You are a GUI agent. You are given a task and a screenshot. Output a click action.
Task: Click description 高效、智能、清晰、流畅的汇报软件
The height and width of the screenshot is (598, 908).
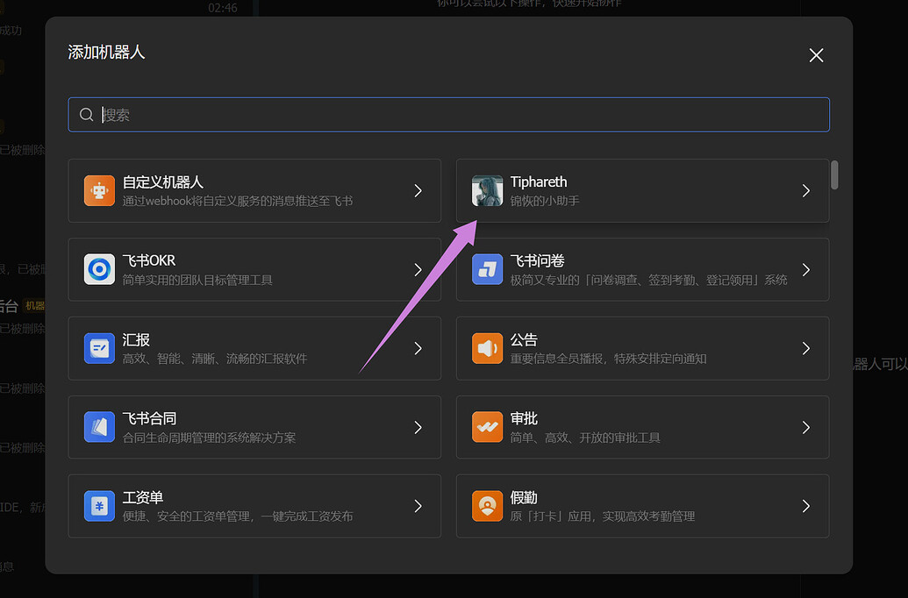pos(215,359)
